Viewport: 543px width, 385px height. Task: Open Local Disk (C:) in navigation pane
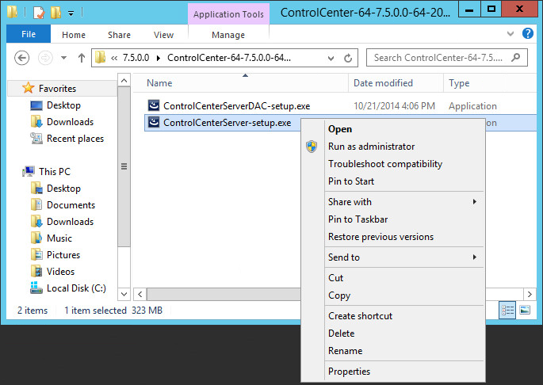[76, 288]
